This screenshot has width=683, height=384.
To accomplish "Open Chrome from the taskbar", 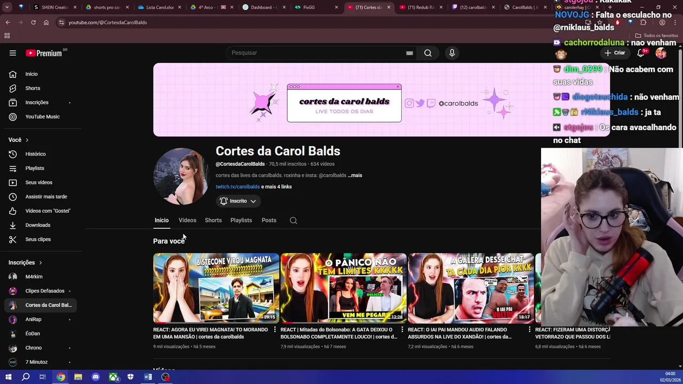I will tap(61, 377).
